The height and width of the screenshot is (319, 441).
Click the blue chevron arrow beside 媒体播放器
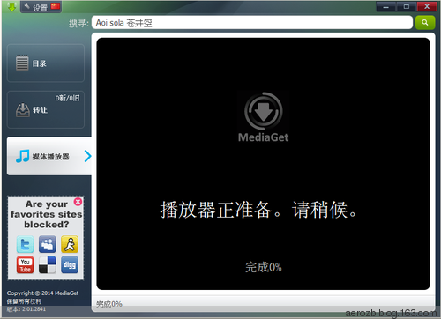pyautogui.click(x=87, y=156)
